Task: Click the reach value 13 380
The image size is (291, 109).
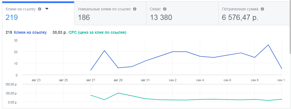Action: 161,17
